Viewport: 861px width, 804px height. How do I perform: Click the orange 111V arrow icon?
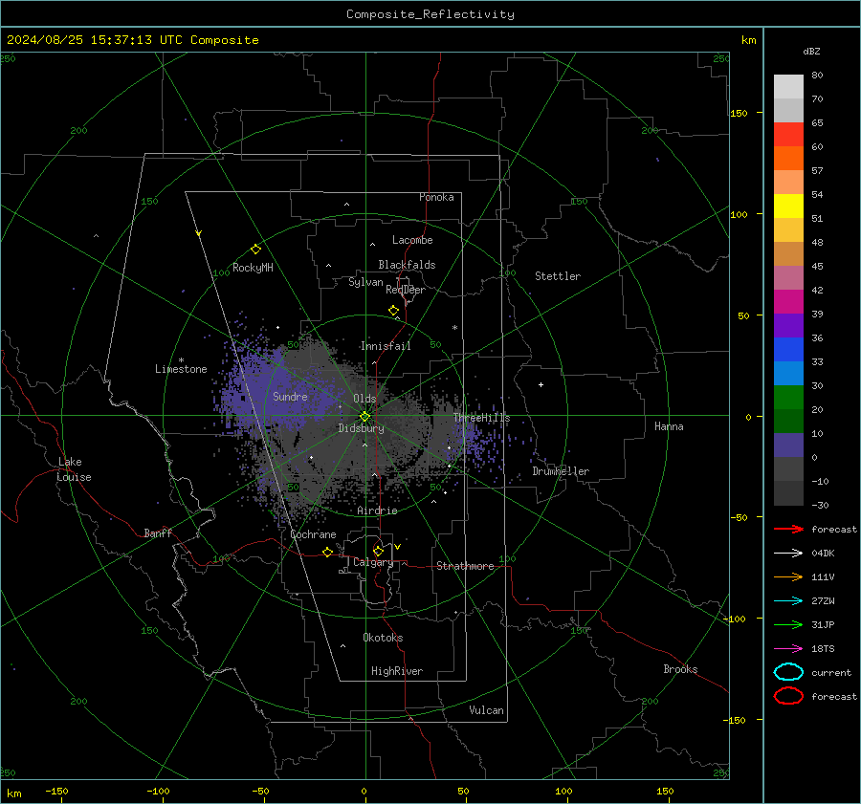[788, 576]
